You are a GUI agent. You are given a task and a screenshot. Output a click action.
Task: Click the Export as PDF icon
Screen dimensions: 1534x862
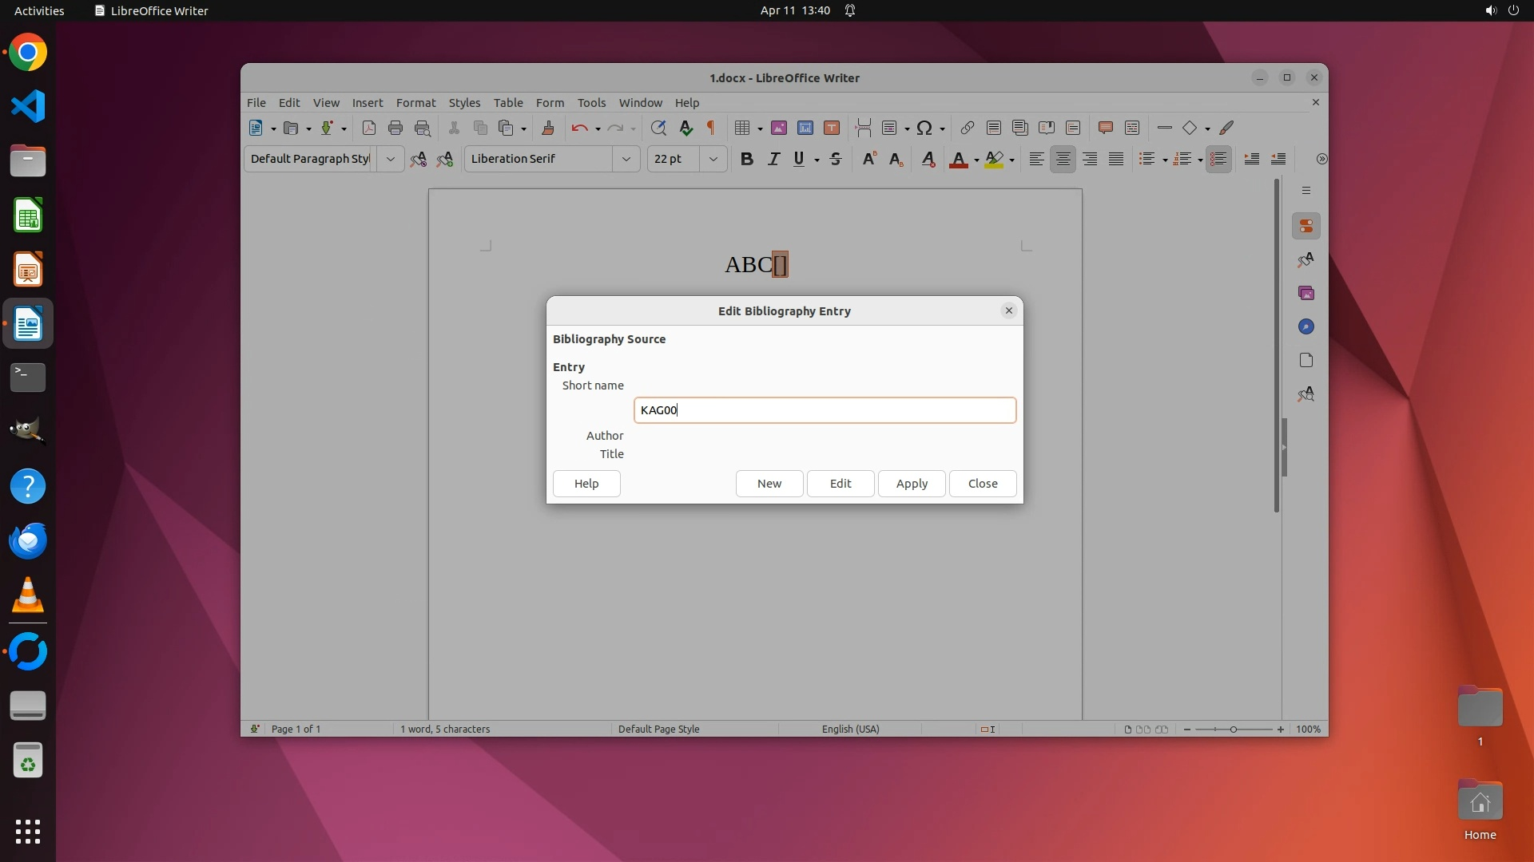(368, 128)
